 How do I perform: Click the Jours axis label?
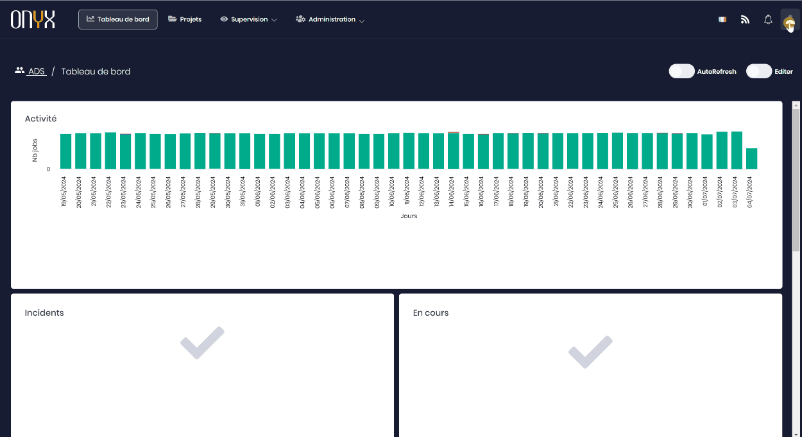click(x=409, y=216)
